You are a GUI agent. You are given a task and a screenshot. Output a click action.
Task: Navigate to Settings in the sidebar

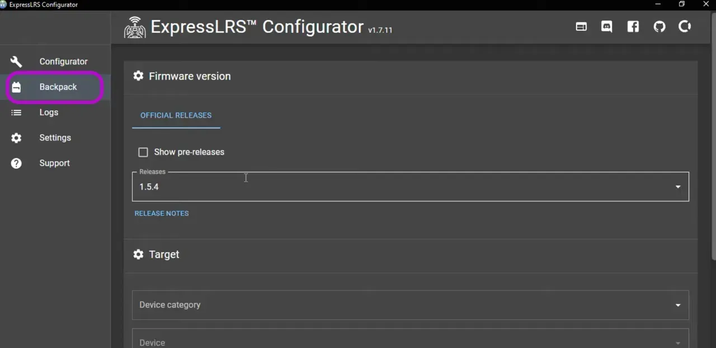point(55,138)
